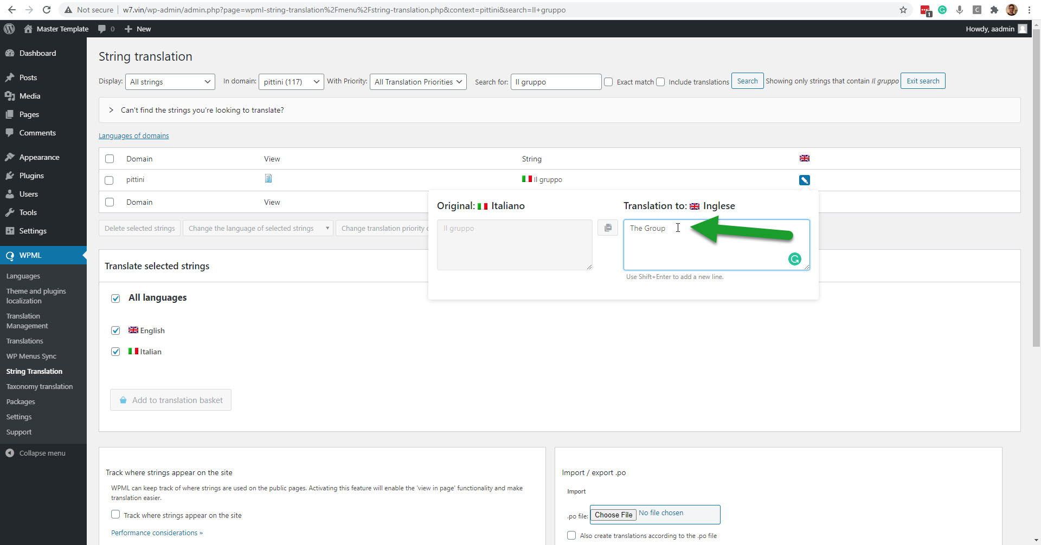This screenshot has height=545, width=1041.
Task: Click Choose File for .po import
Action: [613, 515]
